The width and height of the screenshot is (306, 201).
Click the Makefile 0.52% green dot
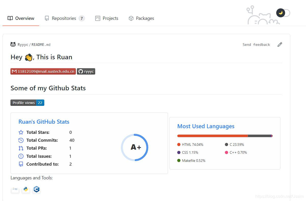179,161
